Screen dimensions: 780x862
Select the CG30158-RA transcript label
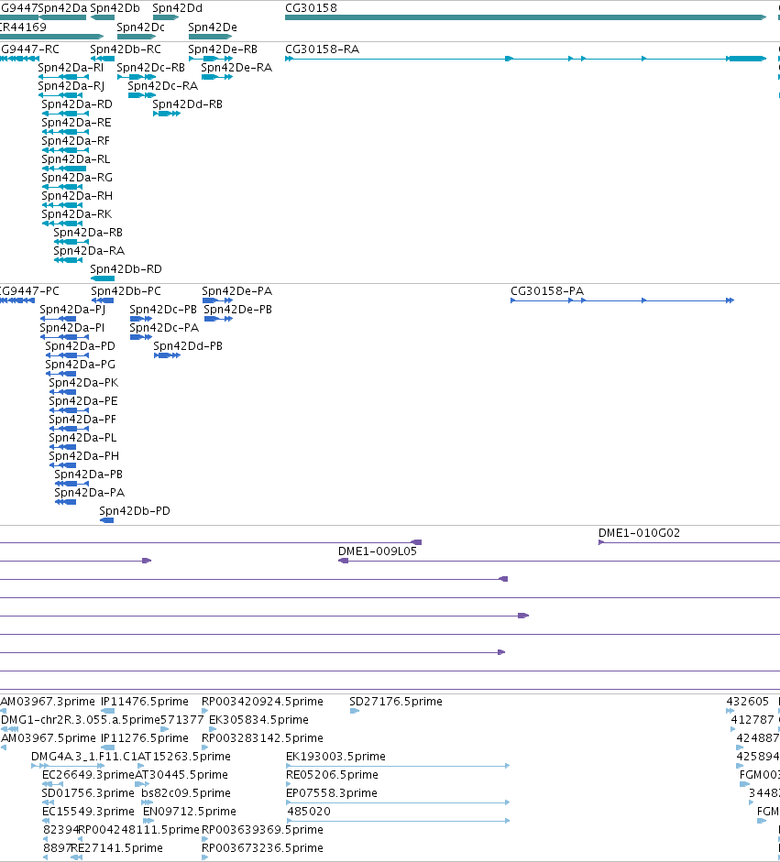pos(322,49)
